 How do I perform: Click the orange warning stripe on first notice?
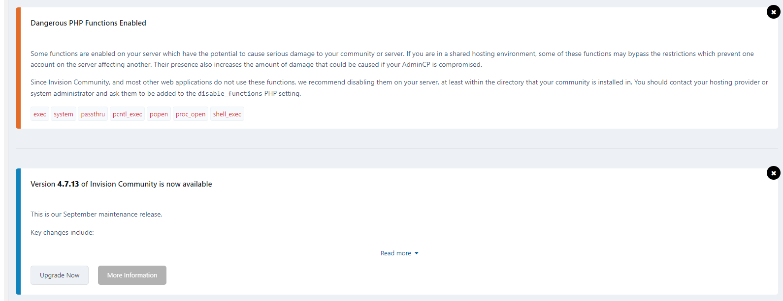click(x=18, y=68)
